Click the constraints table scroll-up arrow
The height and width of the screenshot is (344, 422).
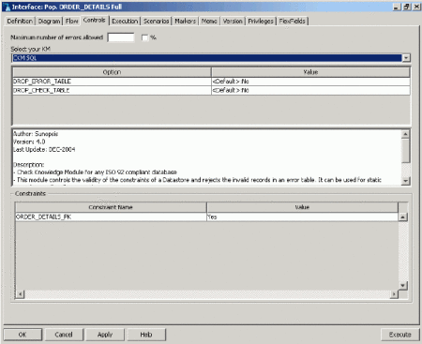pos(403,217)
